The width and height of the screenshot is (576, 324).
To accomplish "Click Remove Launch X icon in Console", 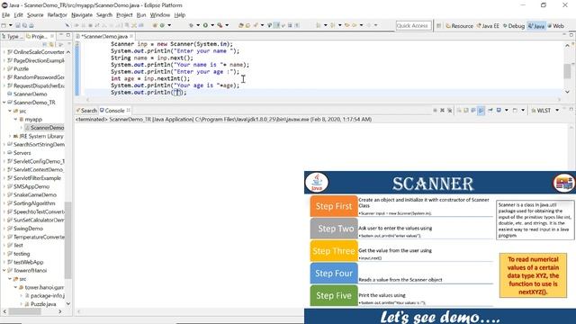I will click(x=442, y=110).
